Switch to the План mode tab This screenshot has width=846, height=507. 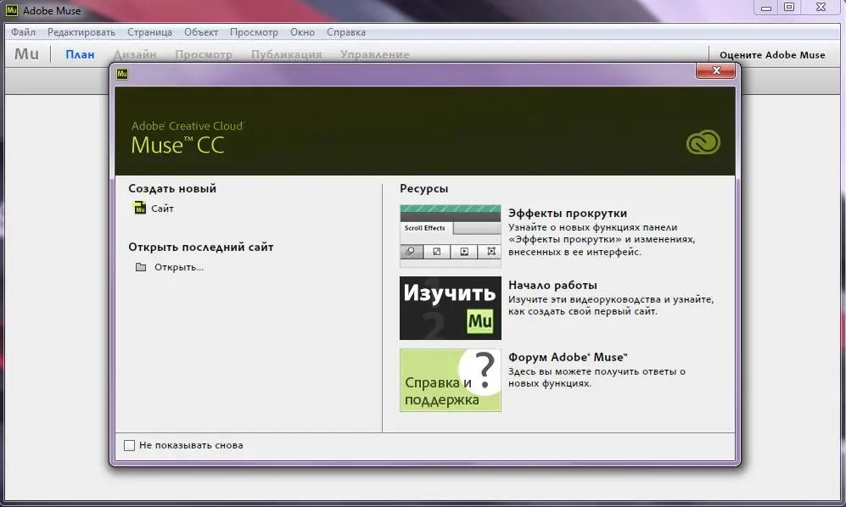(x=80, y=54)
